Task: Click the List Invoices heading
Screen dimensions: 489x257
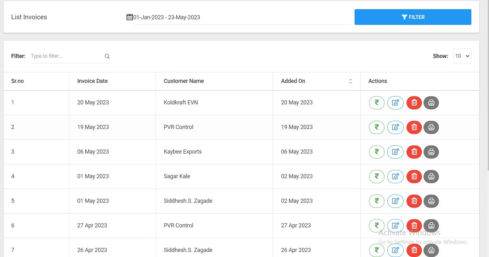Action: point(29,17)
